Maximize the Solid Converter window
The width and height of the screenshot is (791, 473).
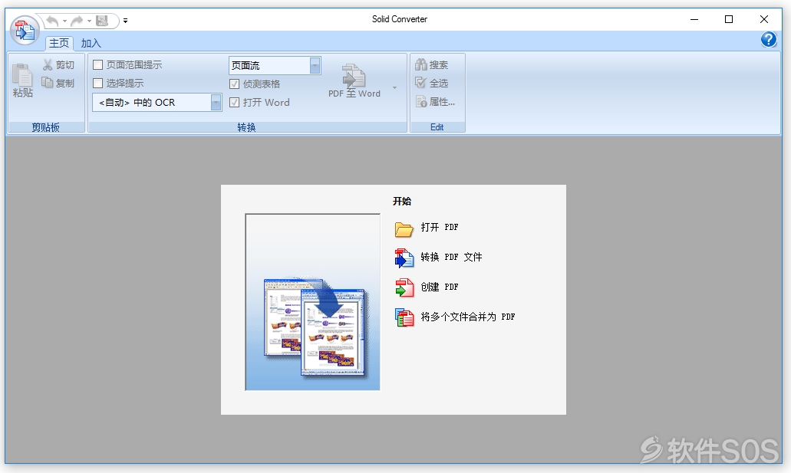point(729,19)
